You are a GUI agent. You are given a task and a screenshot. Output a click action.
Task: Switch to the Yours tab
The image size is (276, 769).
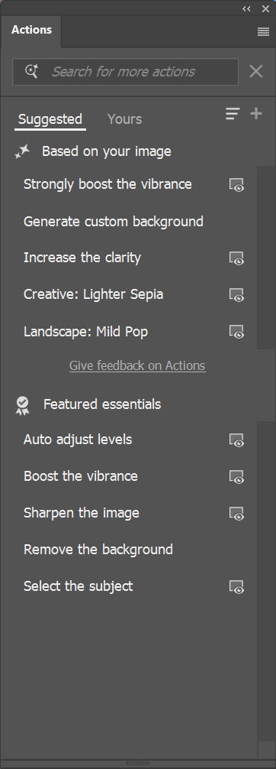coord(125,119)
